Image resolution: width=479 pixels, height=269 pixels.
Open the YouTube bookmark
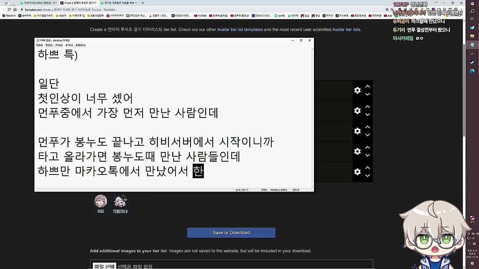(x=201, y=16)
